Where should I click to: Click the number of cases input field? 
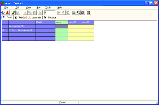tap(50, 13)
